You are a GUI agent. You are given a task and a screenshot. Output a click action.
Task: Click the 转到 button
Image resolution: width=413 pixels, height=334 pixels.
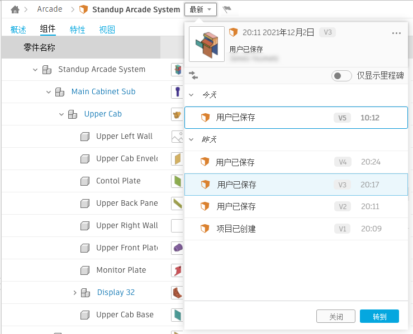pos(379,316)
